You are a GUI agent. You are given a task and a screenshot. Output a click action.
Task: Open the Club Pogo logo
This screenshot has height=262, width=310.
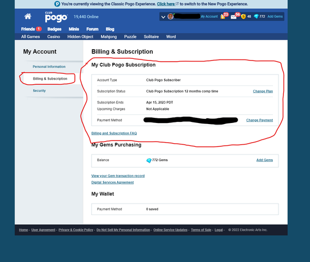coord(56,17)
